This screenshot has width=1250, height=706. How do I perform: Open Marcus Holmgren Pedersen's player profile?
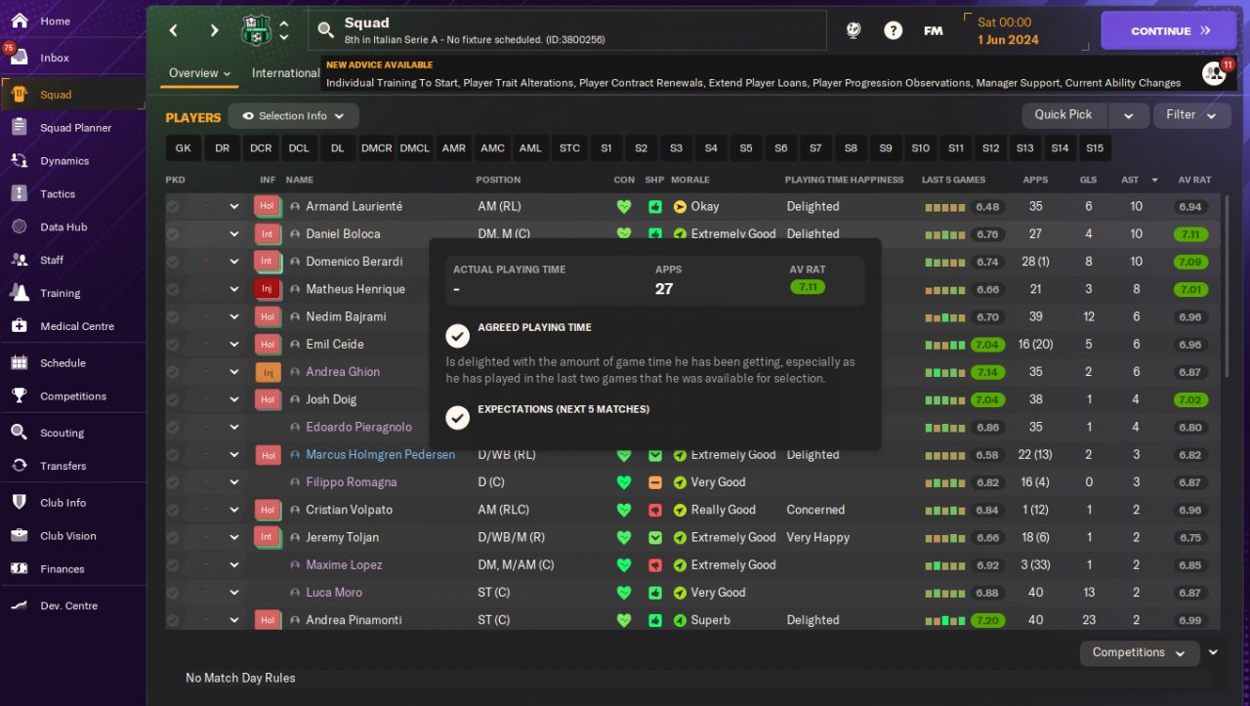click(380, 455)
